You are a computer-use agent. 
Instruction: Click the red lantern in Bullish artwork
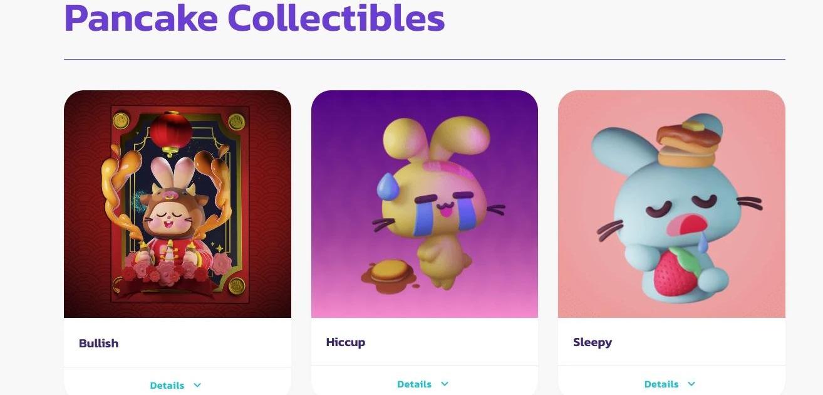170,133
